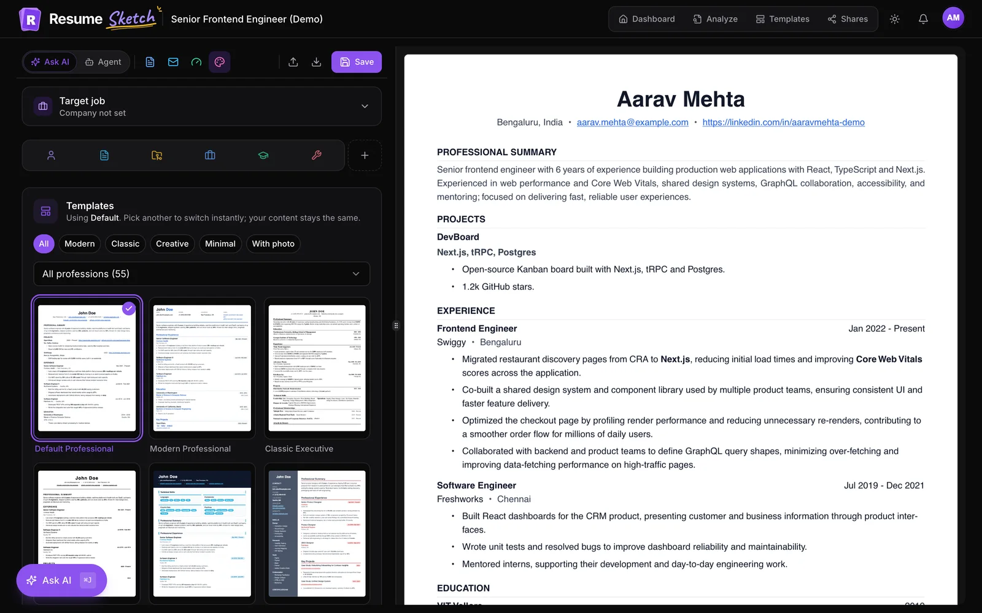Open the Templates nav item
982x613 pixels.
783,19
